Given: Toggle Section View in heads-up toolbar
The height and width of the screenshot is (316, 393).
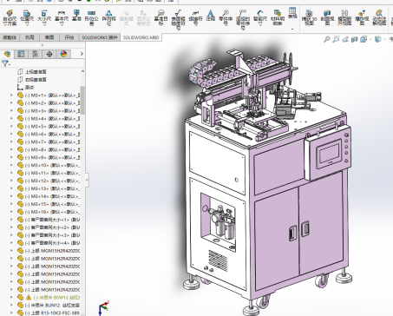Looking at the screenshot, I should click(x=354, y=39).
